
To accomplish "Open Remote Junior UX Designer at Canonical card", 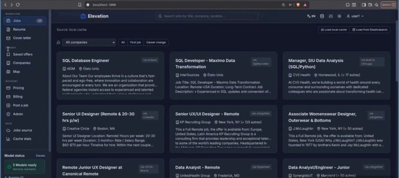I will tap(110, 168).
